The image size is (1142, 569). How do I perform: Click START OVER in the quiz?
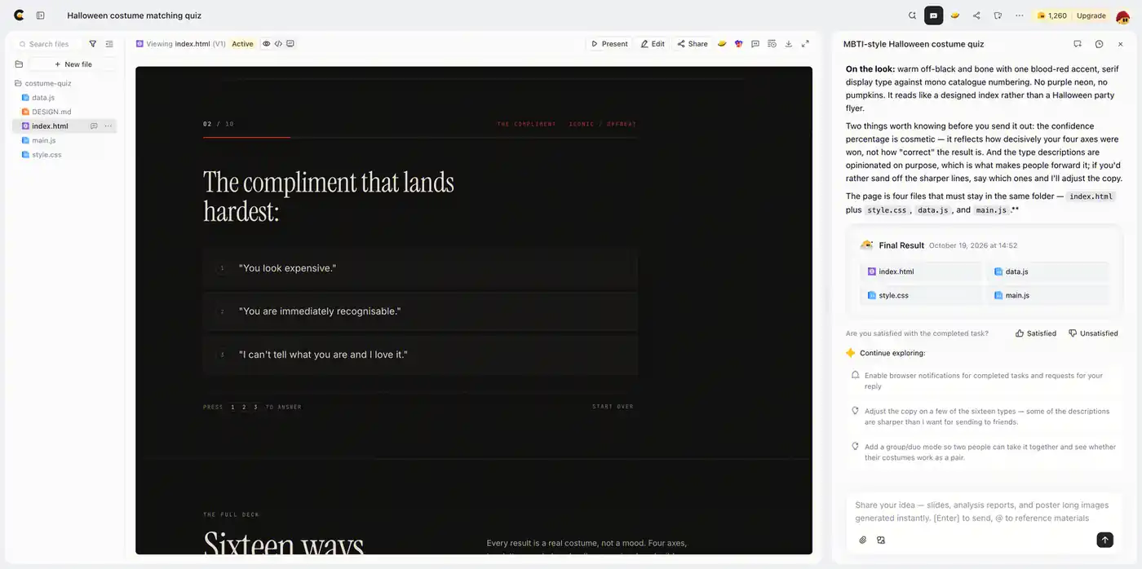[613, 407]
